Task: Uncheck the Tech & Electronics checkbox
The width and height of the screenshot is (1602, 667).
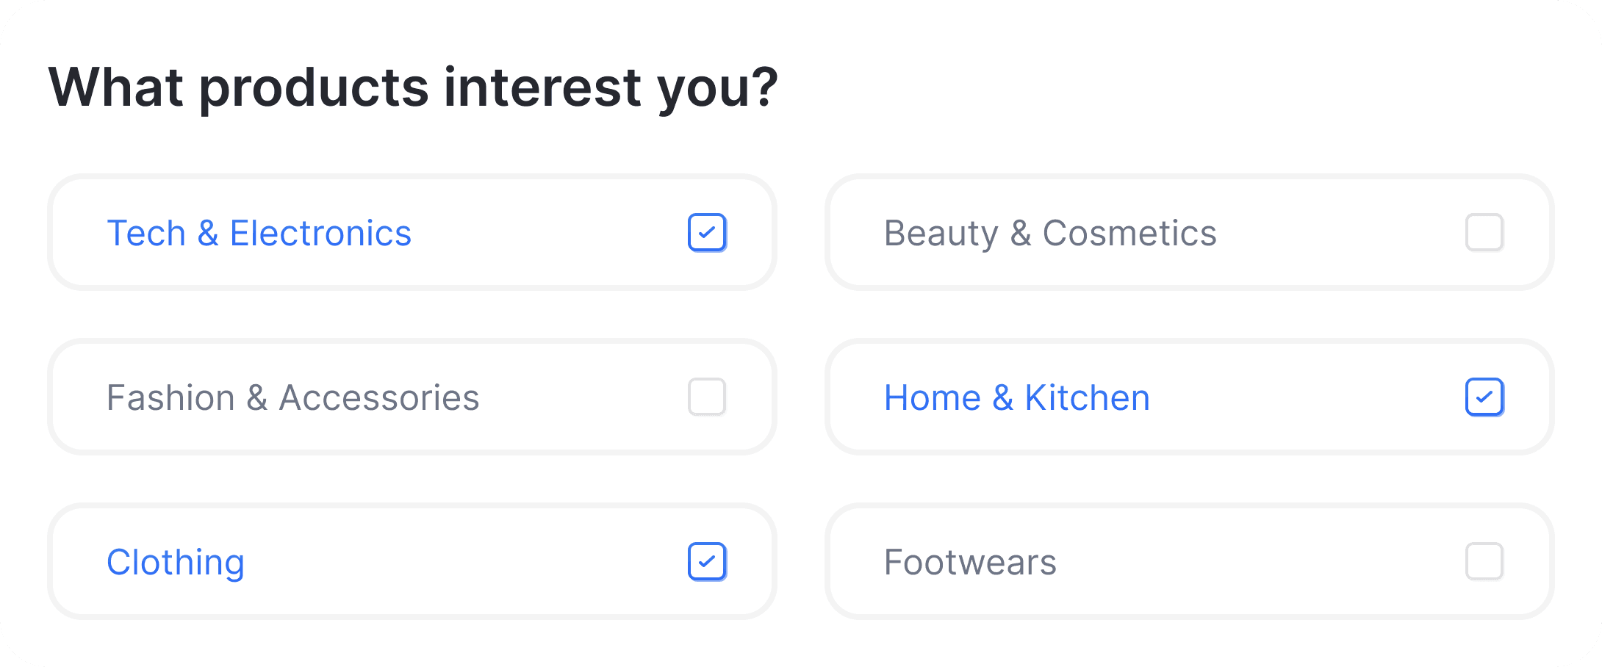Action: (707, 233)
